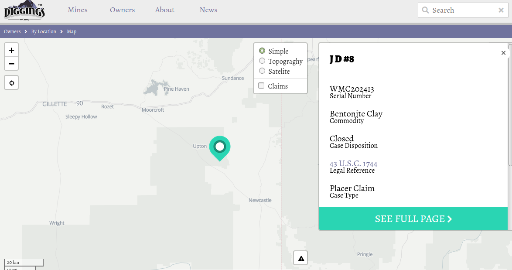Focus the Search input field

point(463,10)
